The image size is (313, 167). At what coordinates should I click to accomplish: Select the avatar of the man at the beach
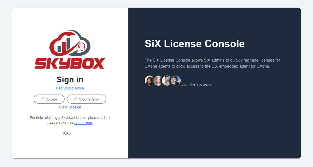(x=176, y=81)
